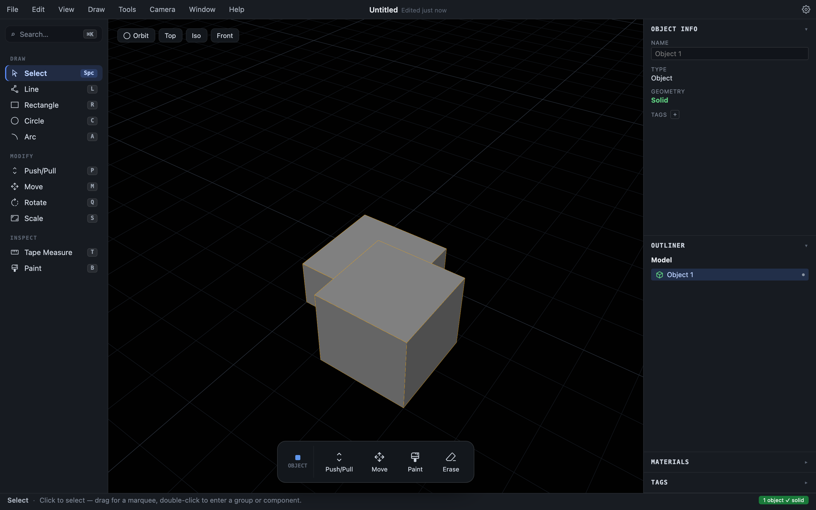
Task: Toggle visibility dot for Object 1
Action: click(803, 275)
